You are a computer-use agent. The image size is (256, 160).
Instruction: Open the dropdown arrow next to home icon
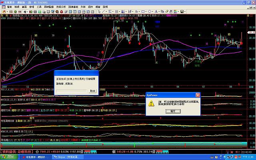(x=7, y=12)
